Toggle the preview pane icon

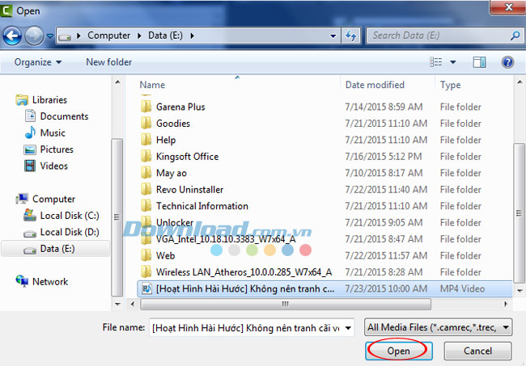coord(479,62)
